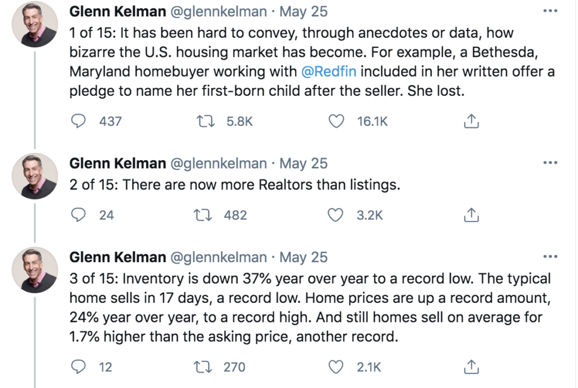The width and height of the screenshot is (578, 388).
Task: Share the 2 of 15 tweet
Action: [x=471, y=215]
